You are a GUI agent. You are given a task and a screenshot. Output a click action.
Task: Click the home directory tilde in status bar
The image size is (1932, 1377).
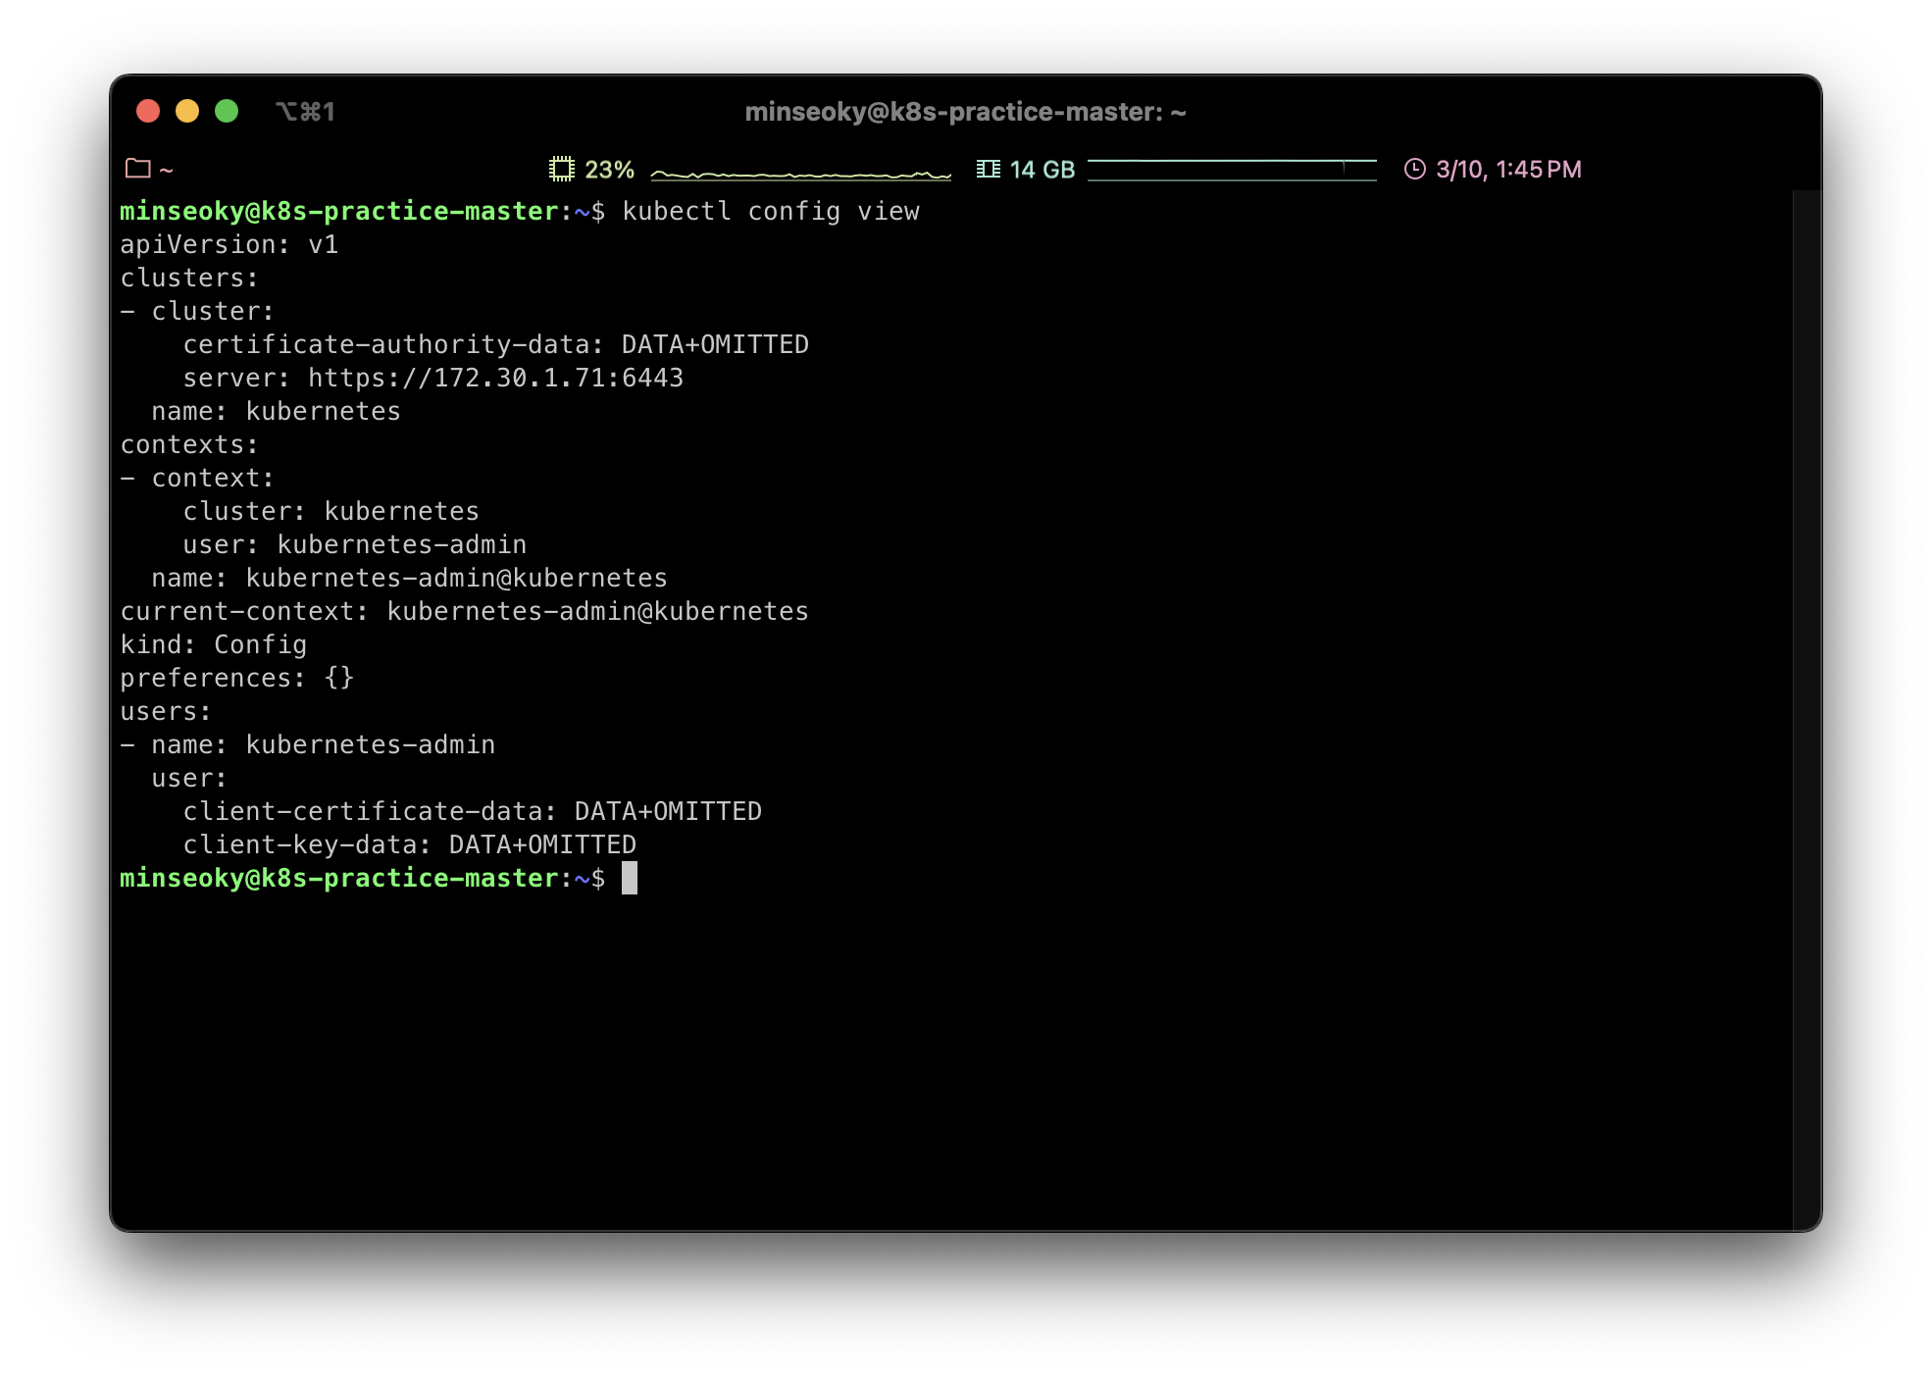(166, 170)
